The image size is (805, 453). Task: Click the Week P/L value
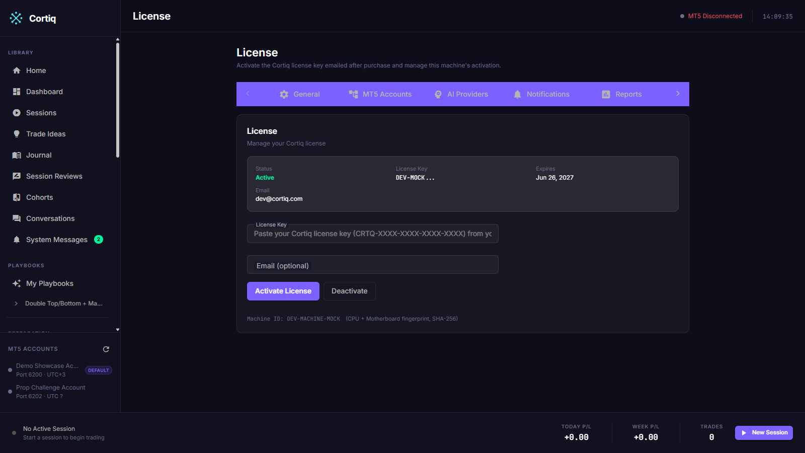point(646,437)
